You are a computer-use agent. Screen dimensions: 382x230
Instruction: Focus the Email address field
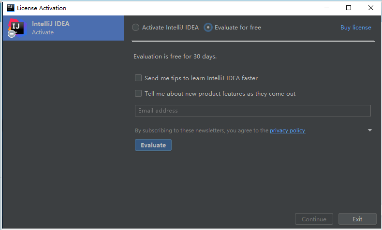click(252, 111)
